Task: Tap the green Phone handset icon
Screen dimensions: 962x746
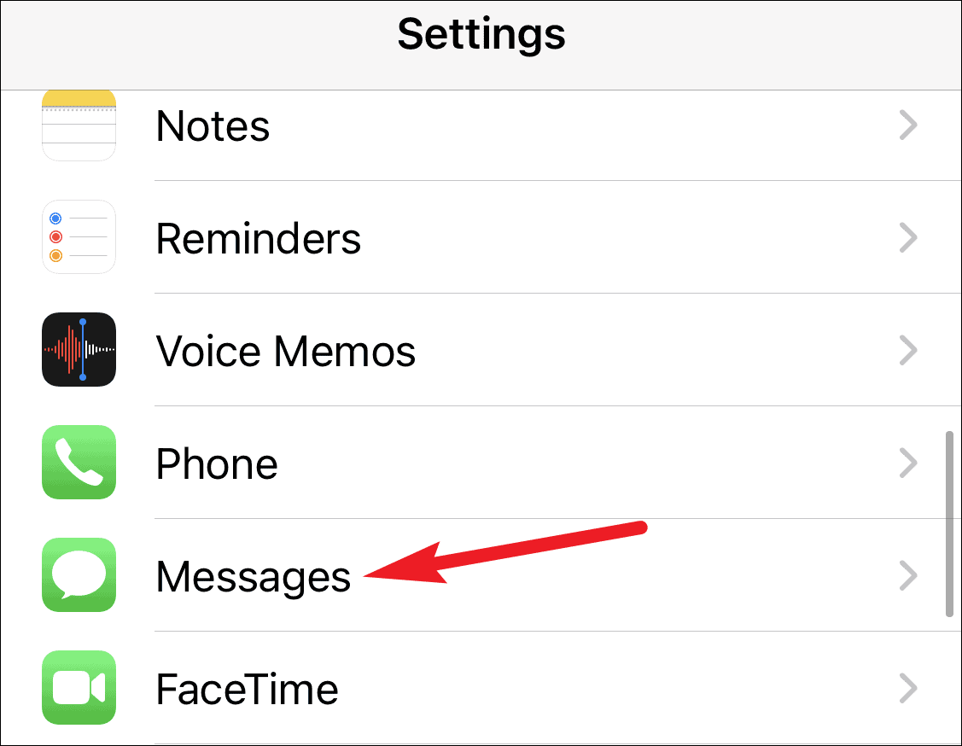Action: [79, 462]
